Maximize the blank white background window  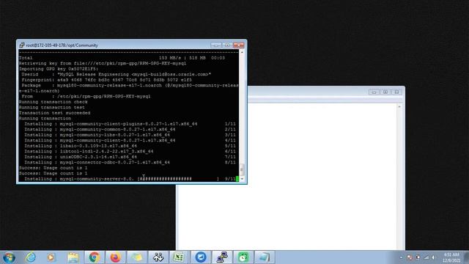pyautogui.click(x=385, y=92)
